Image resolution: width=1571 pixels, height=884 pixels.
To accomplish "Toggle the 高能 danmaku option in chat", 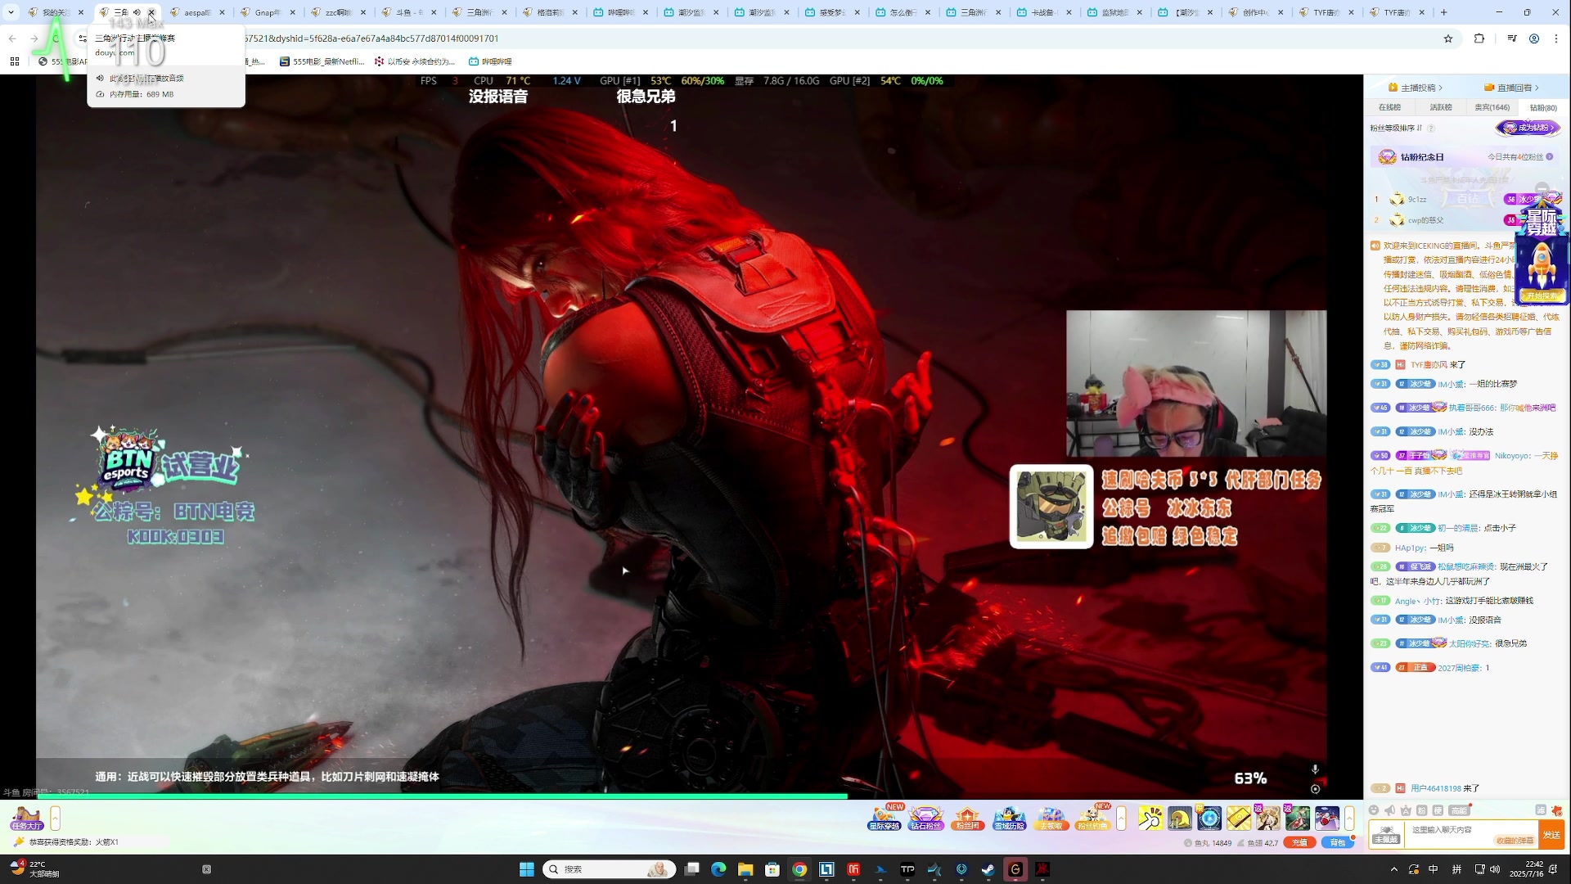I will pos(1460,810).
